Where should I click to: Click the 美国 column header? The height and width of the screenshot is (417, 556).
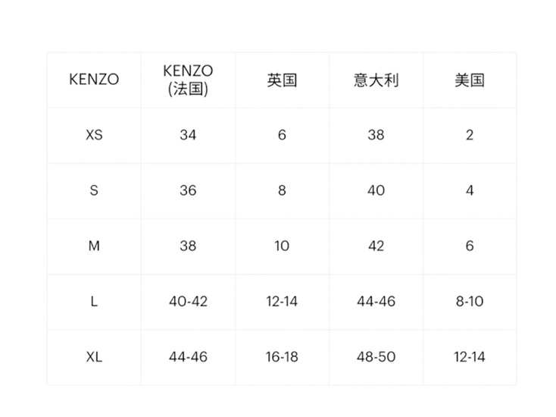tap(470, 80)
